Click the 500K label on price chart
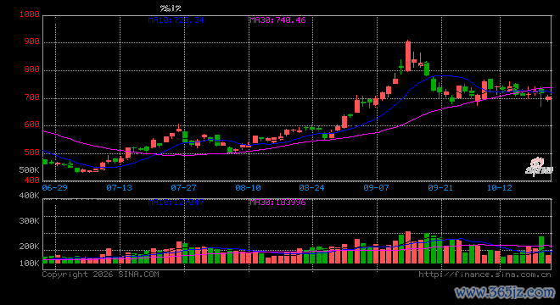This screenshot has width=560, height=305. click(30, 170)
